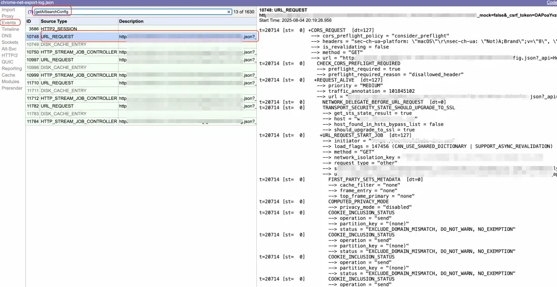Open the DNS tab
This screenshot has height=287, width=557.
coord(6,36)
